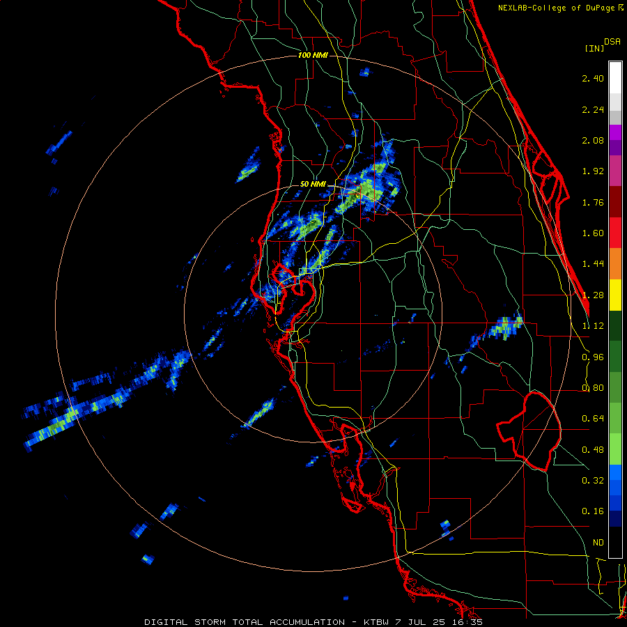The image size is (627, 627).
Task: Click the 0.48 scale value
Action: click(x=593, y=450)
